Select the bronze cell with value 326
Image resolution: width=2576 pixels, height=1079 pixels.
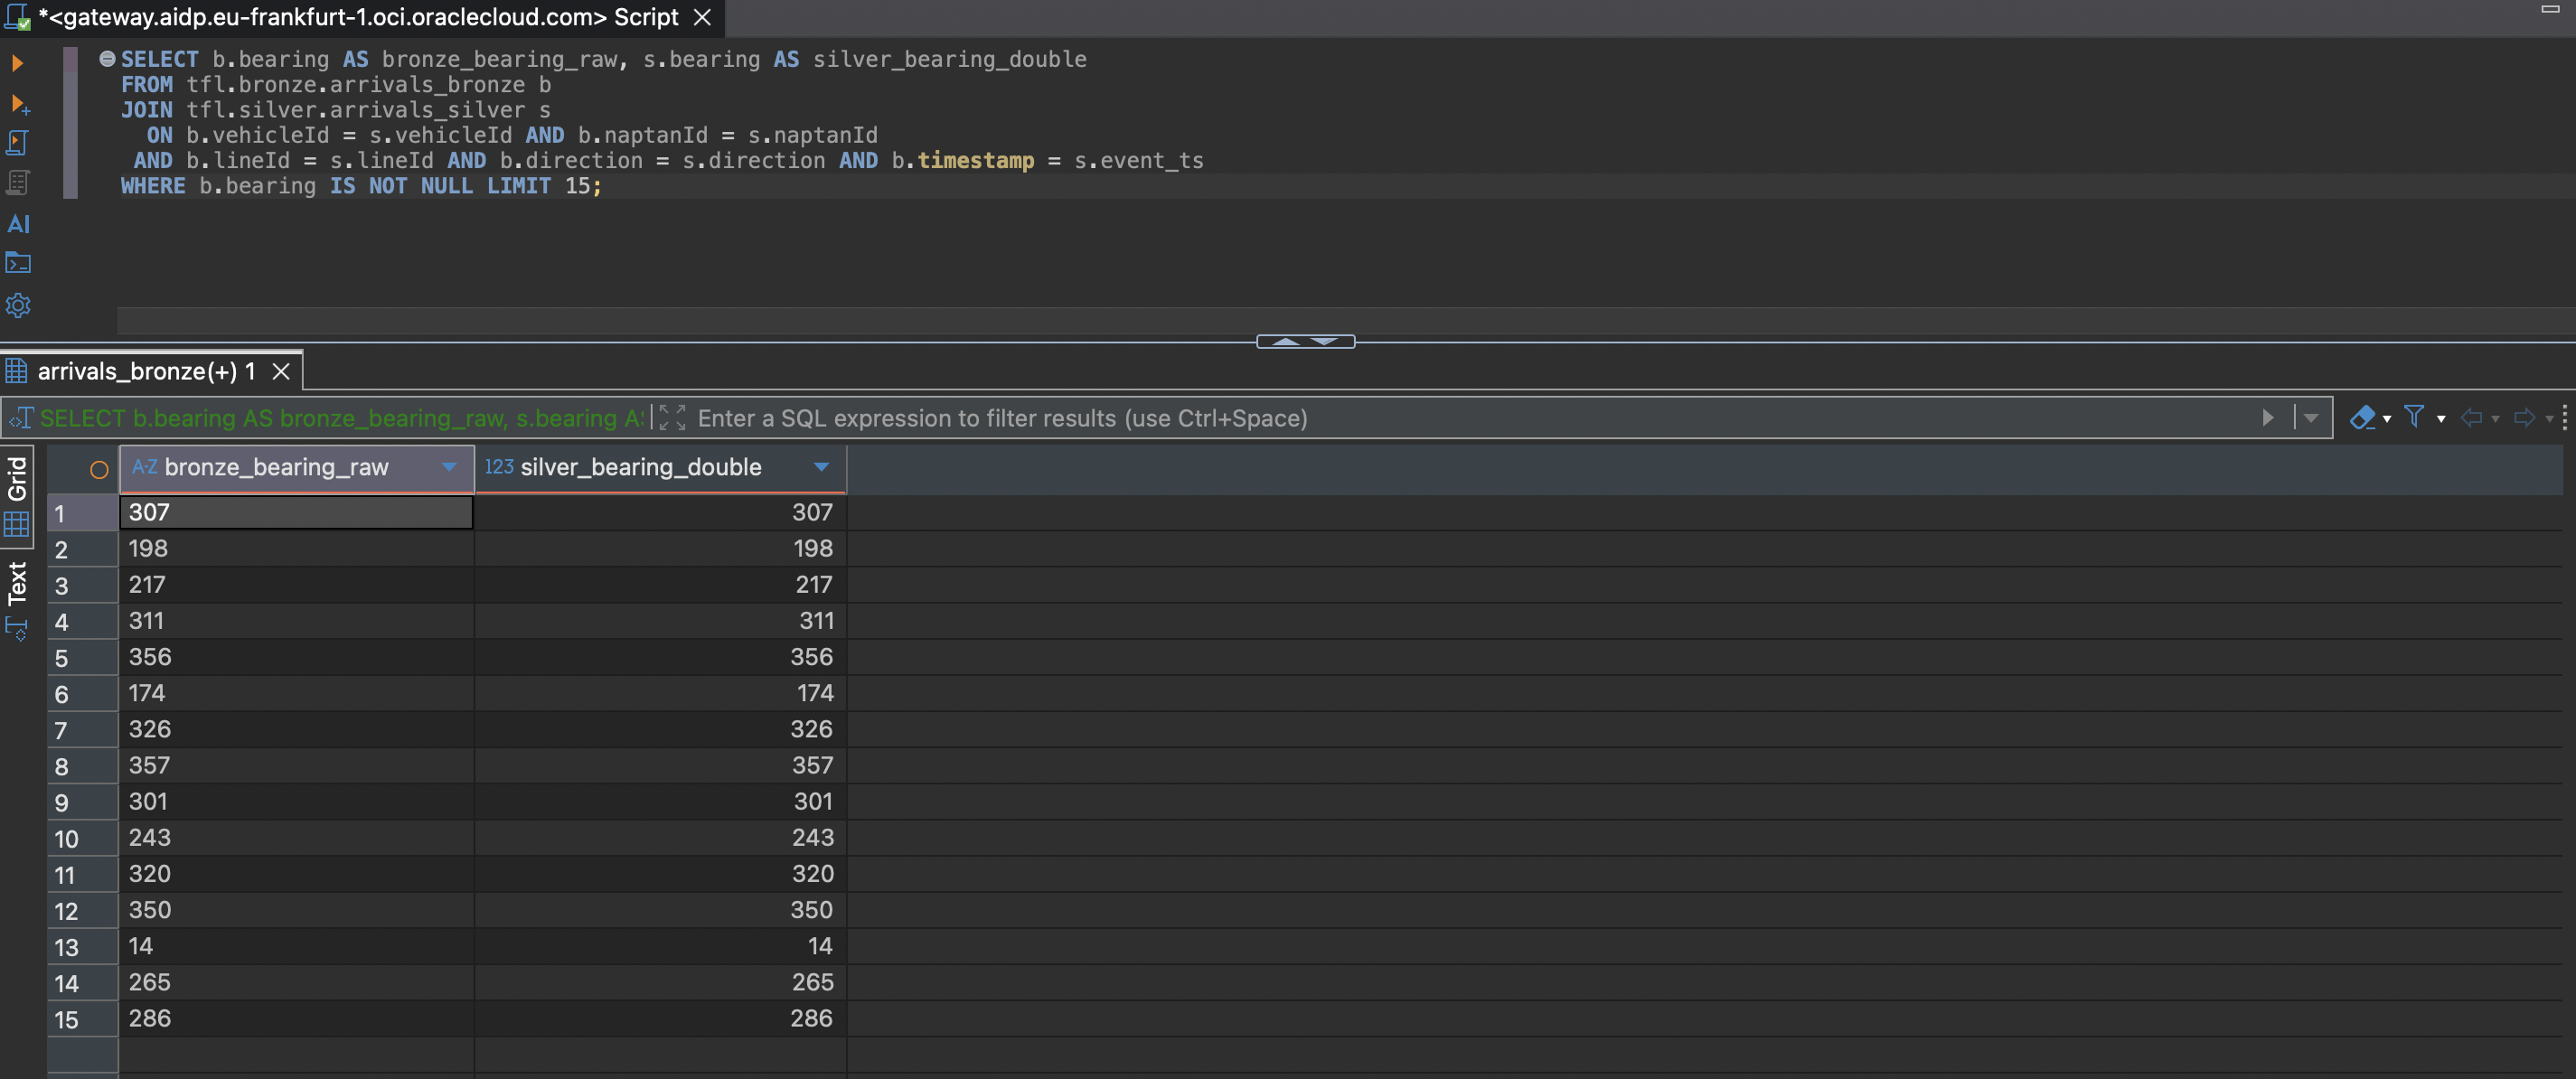[296, 729]
